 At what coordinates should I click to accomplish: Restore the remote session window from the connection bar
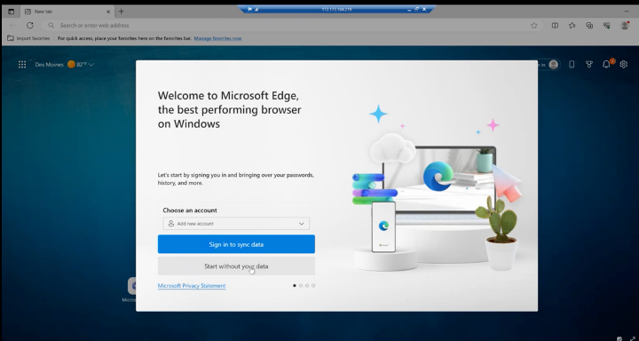pos(416,9)
